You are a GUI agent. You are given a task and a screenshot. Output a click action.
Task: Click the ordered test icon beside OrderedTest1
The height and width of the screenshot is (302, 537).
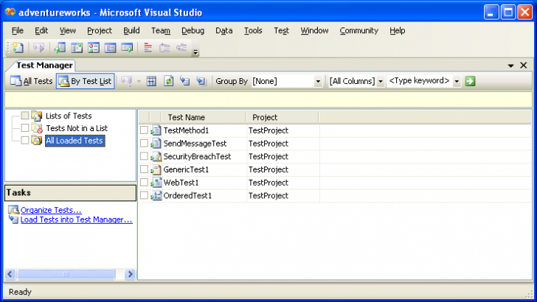coord(156,196)
